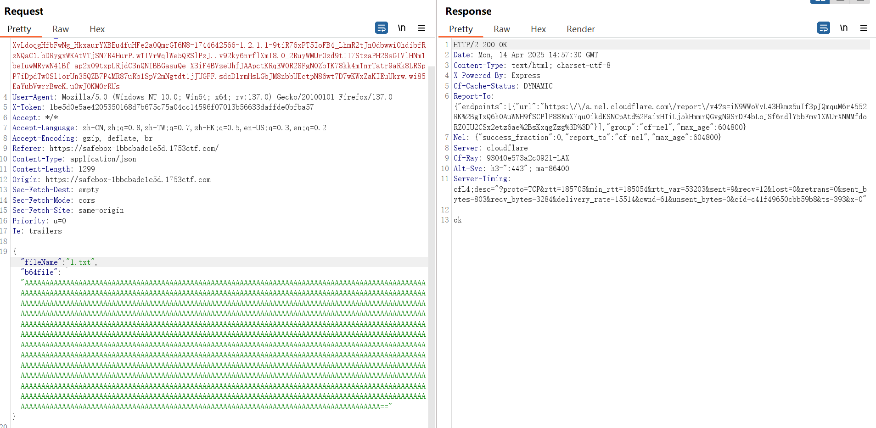Toggle the \n non-printable characters button in Response

[844, 28]
